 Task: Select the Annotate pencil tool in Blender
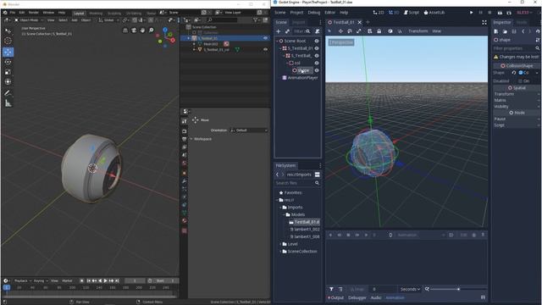point(8,93)
